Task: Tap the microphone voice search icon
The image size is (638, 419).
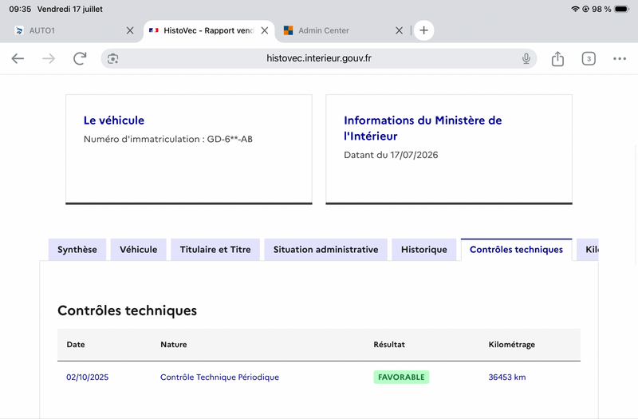Action: [526, 58]
